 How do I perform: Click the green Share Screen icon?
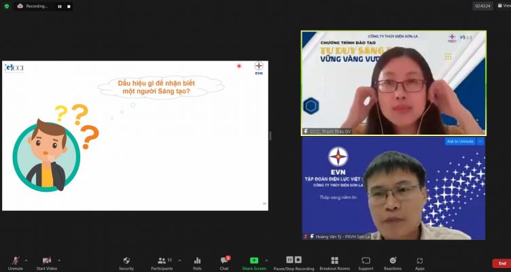(x=254, y=261)
